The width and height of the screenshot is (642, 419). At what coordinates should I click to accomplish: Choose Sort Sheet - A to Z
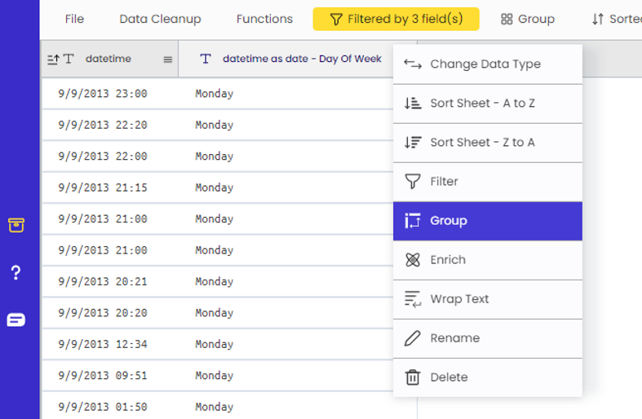pyautogui.click(x=482, y=104)
